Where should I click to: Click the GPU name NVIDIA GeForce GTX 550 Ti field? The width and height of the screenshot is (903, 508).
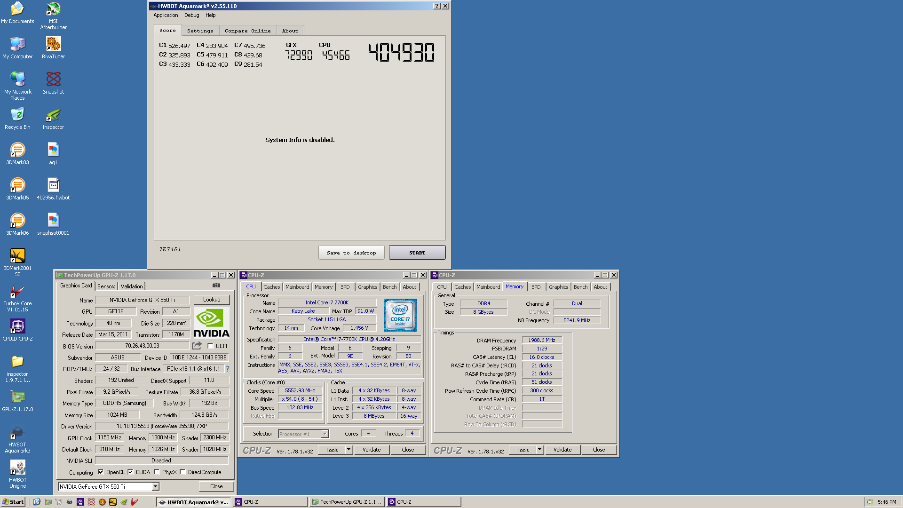(x=142, y=300)
